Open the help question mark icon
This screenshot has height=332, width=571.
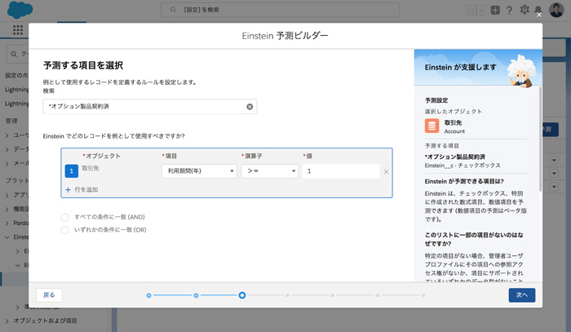pos(510,10)
